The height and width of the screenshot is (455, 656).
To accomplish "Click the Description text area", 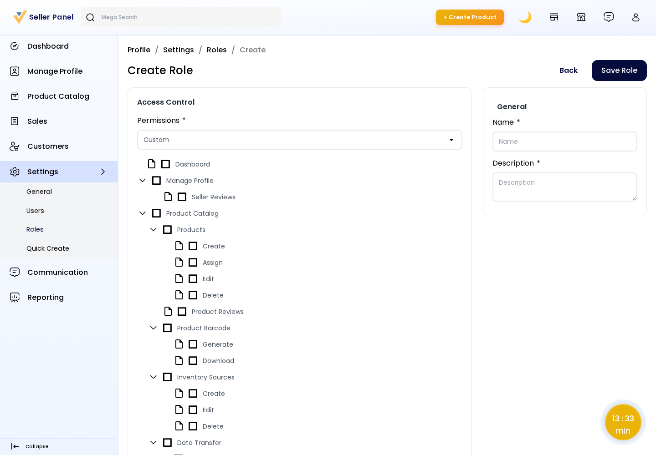I will tap(565, 187).
